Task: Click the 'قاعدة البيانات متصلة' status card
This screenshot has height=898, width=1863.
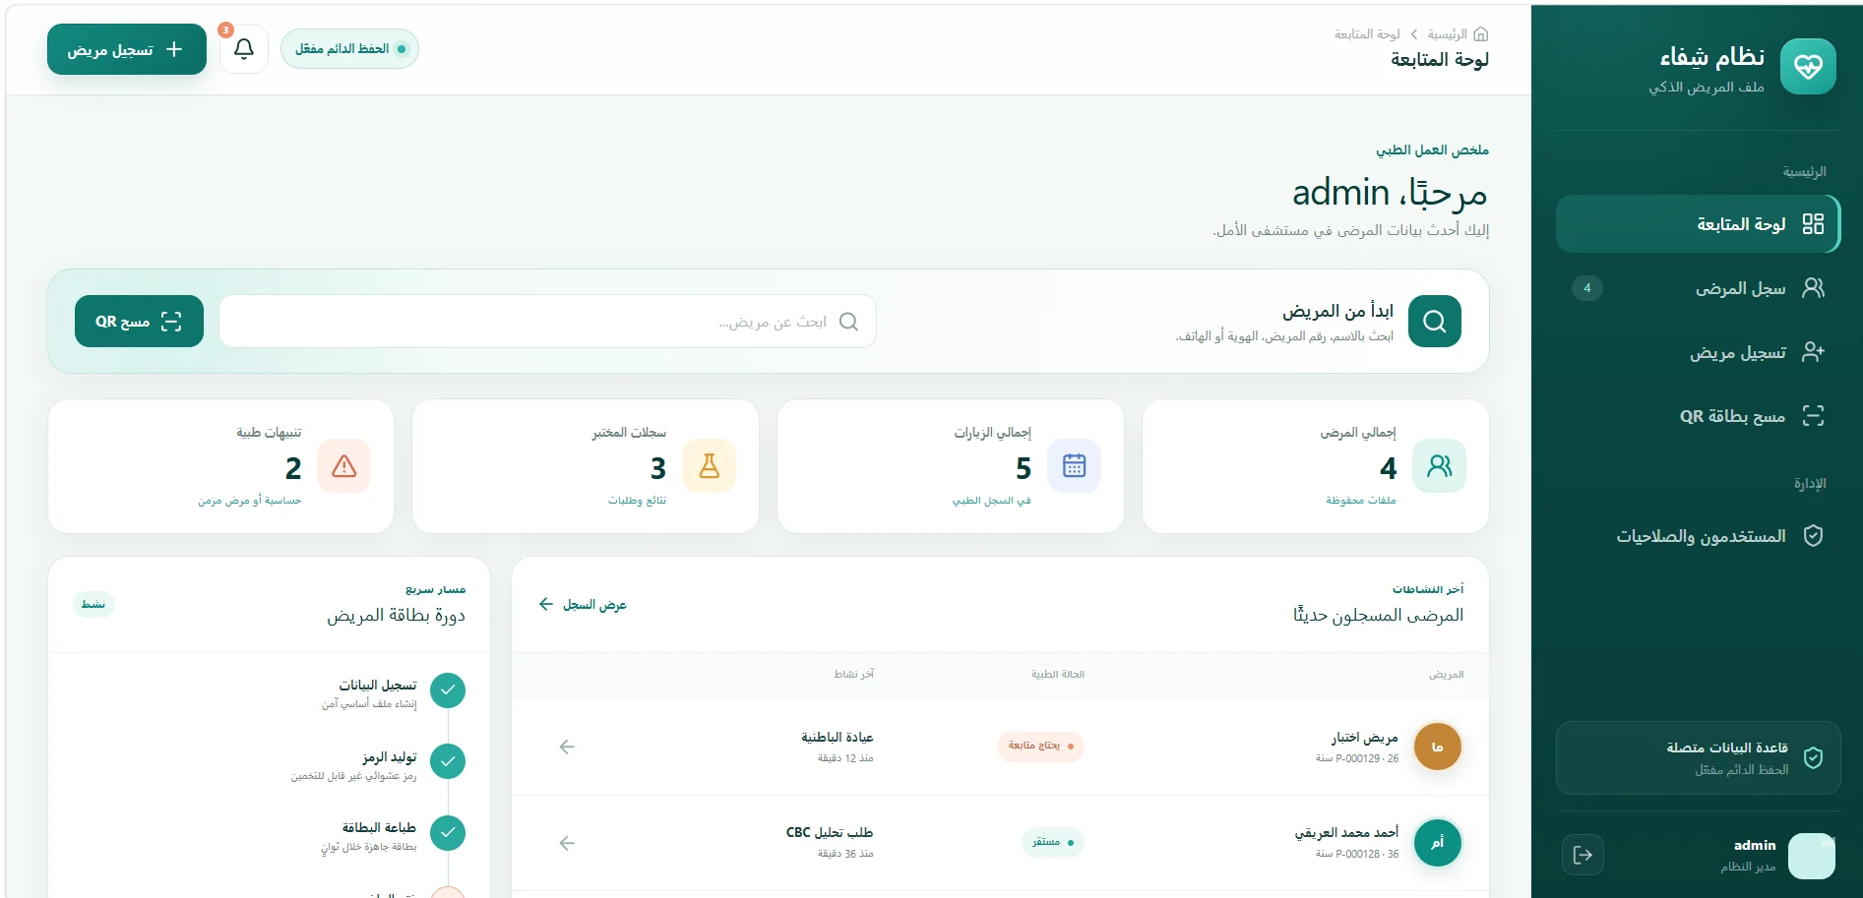Action: click(1698, 757)
